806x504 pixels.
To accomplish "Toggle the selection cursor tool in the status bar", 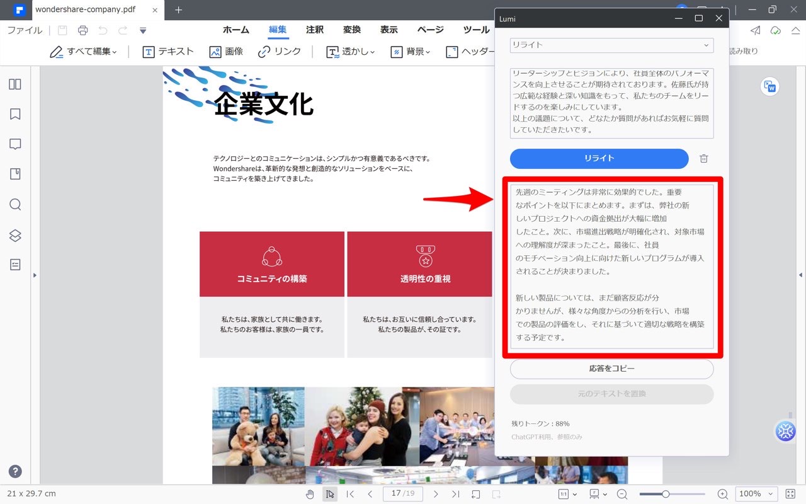I will tap(330, 494).
